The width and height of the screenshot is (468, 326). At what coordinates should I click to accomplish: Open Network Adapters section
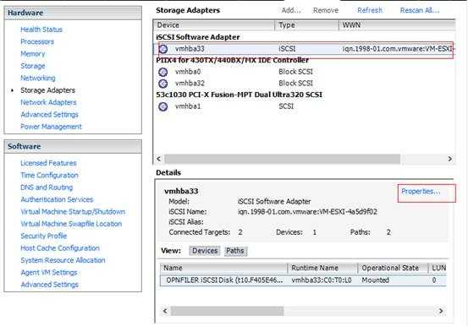pos(48,102)
